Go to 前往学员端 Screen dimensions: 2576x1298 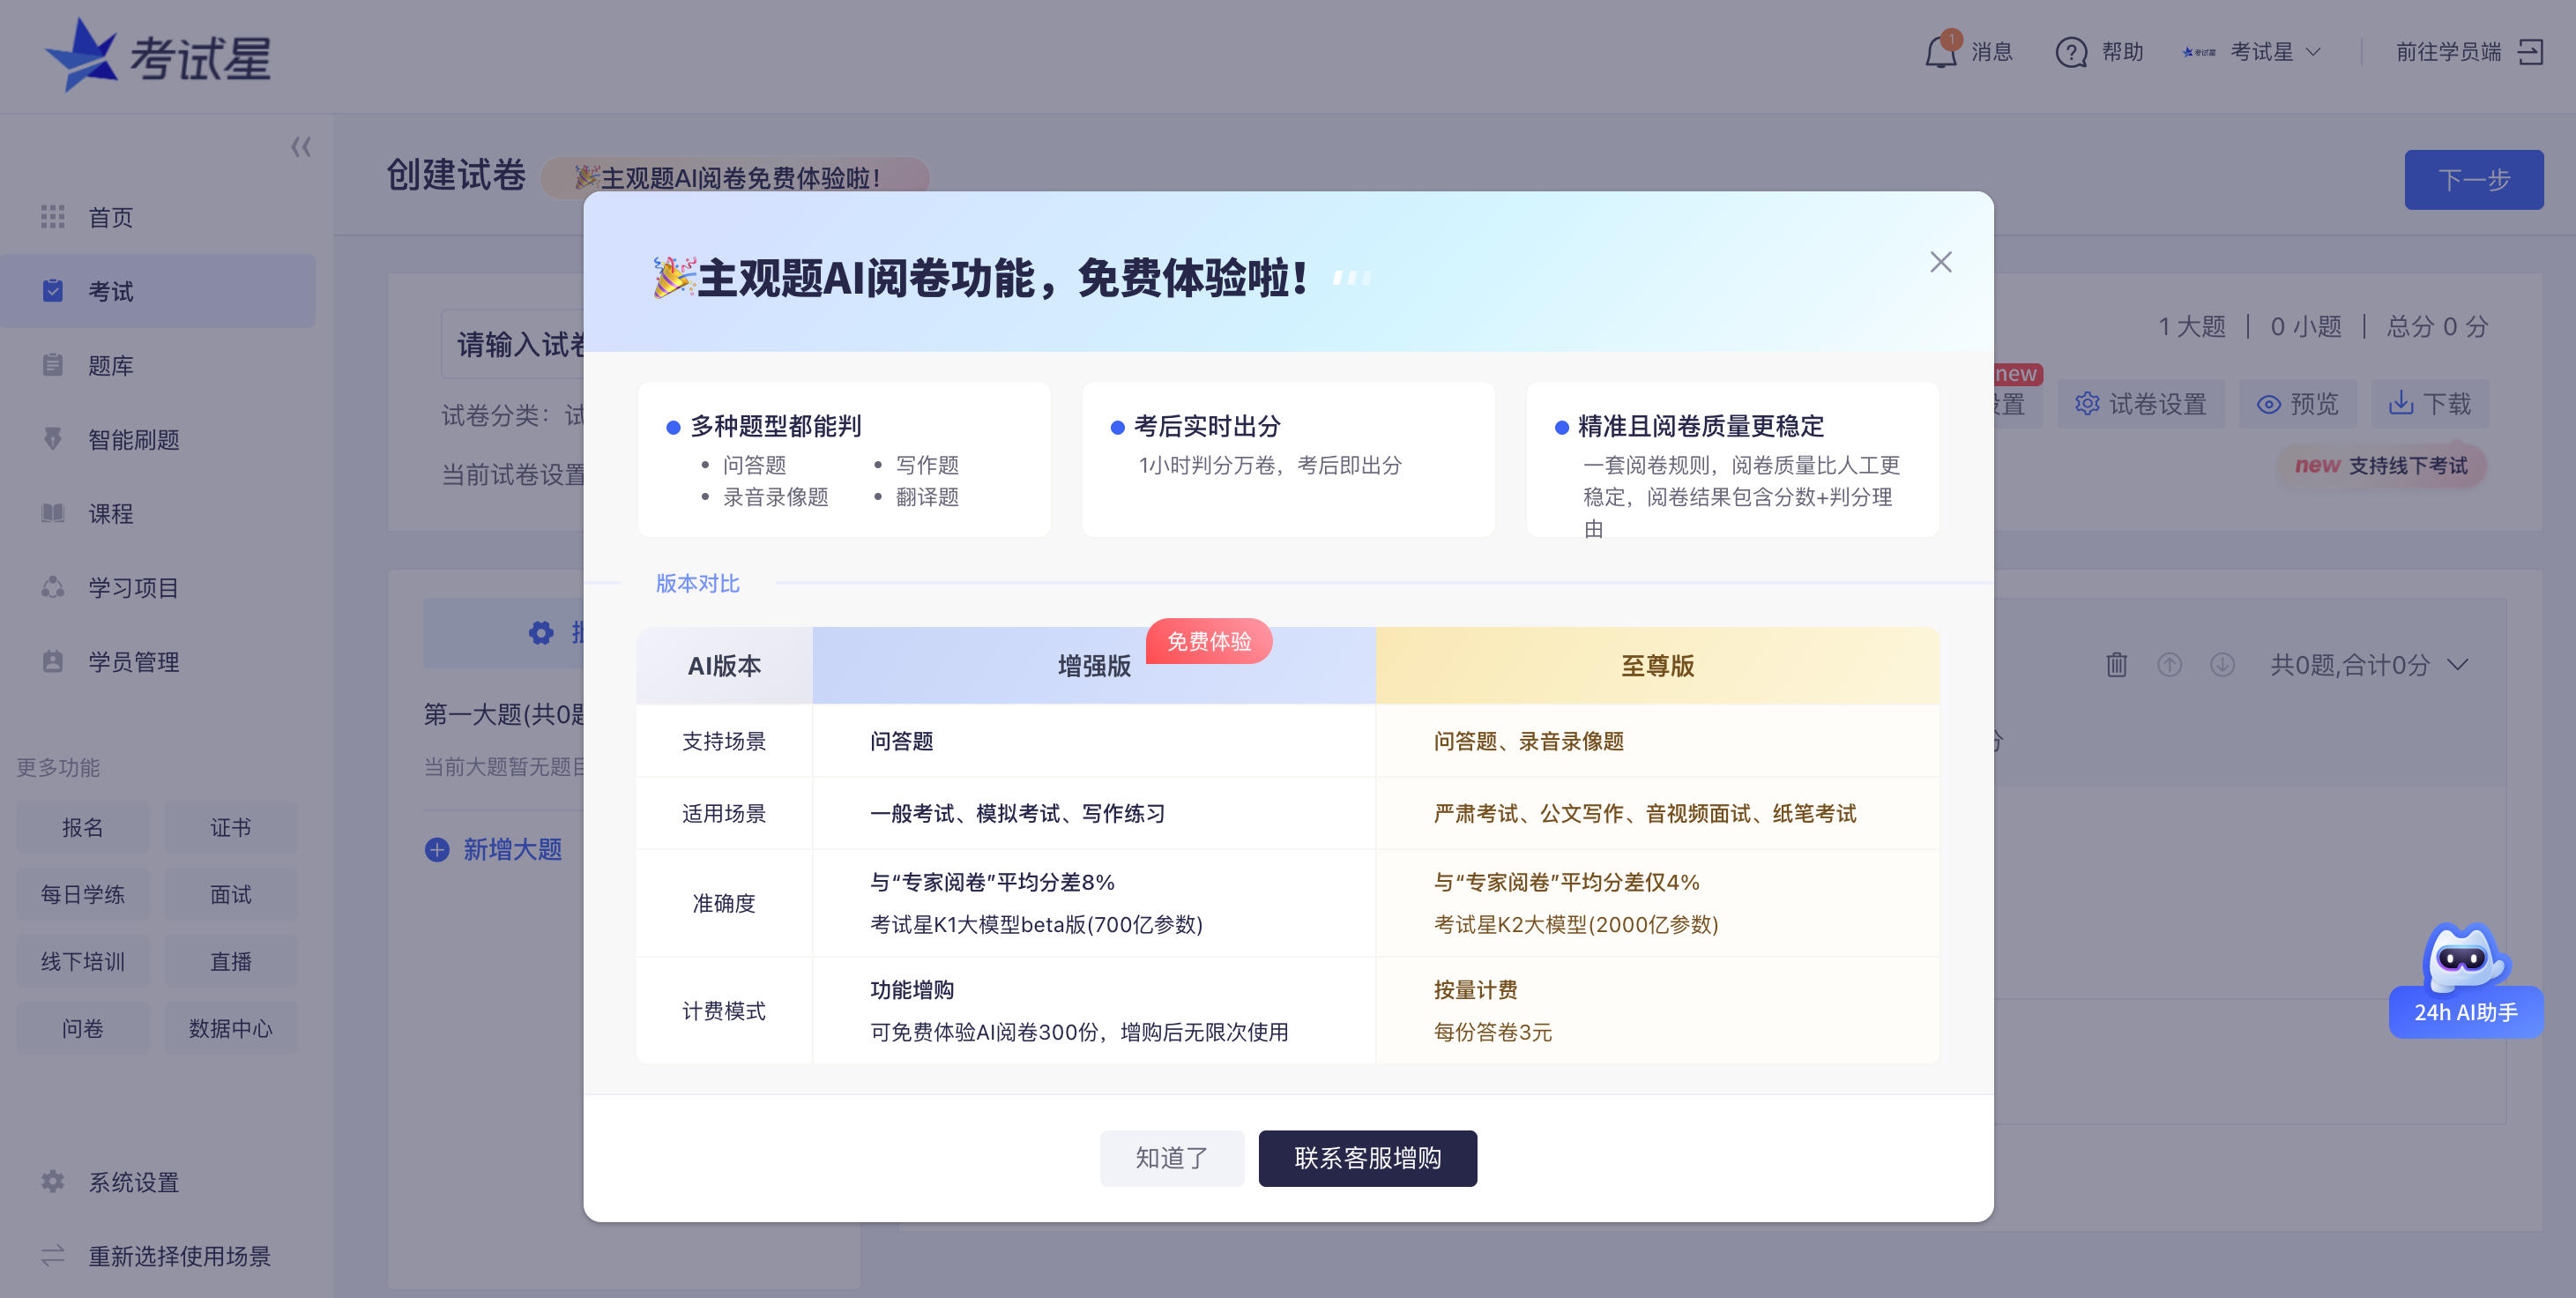2469,52
